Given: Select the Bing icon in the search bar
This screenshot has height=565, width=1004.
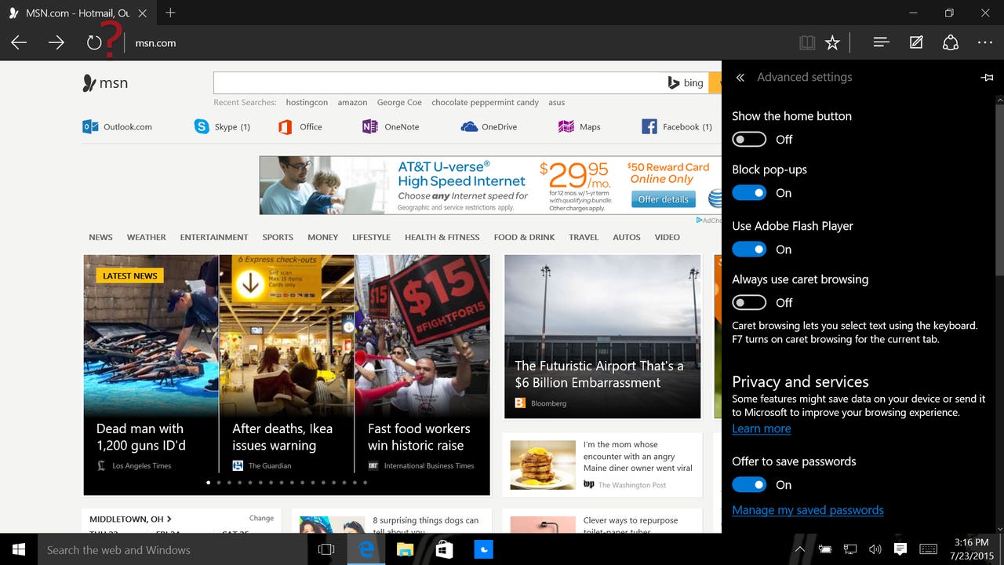Looking at the screenshot, I should click(673, 82).
